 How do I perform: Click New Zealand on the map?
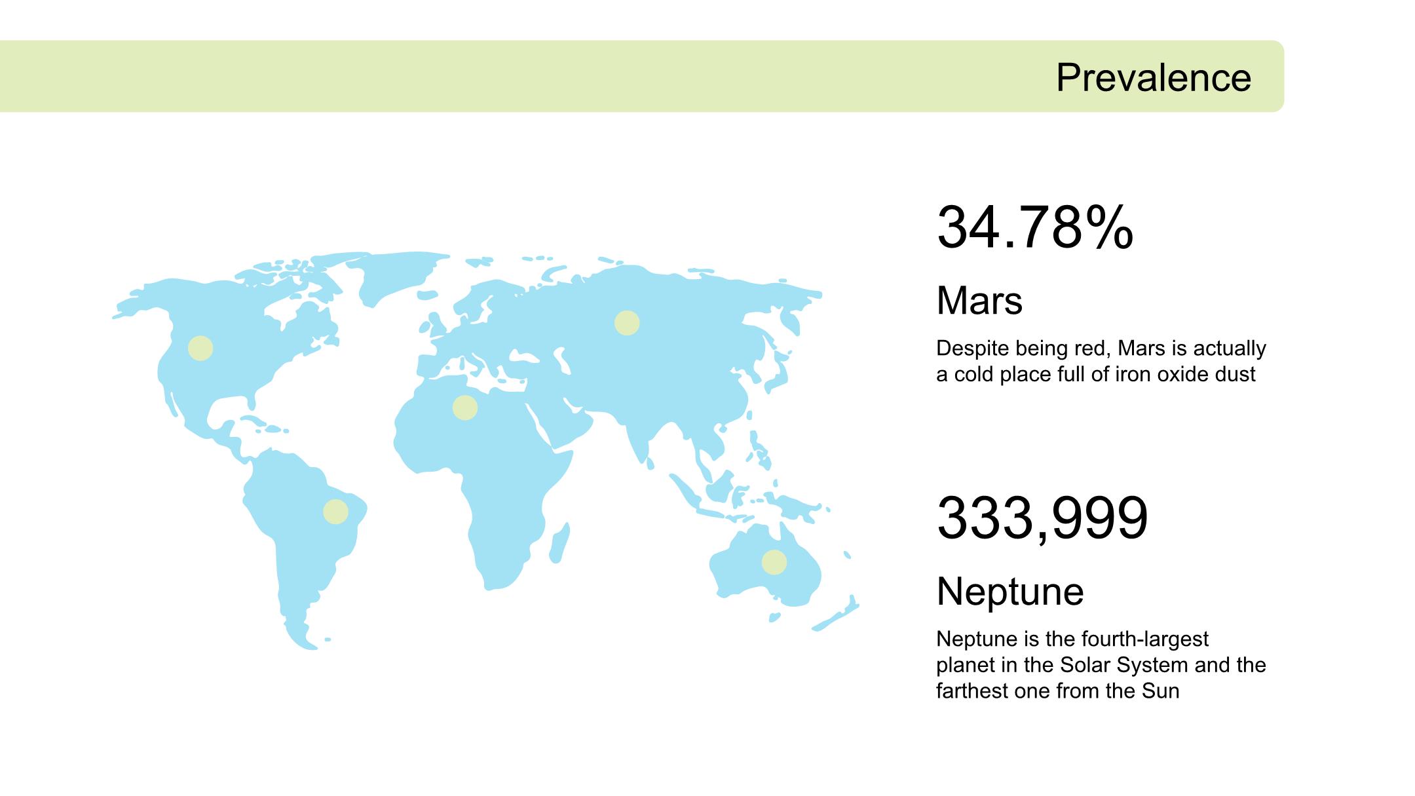pyautogui.click(x=839, y=615)
